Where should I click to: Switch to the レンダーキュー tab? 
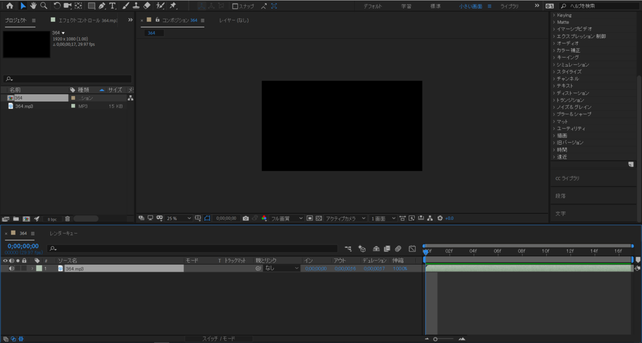64,233
